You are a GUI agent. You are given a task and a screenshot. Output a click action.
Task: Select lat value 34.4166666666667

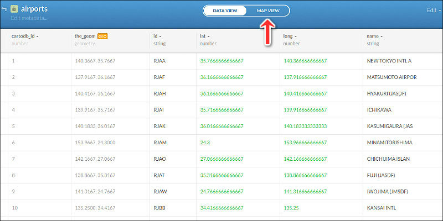tap(222, 208)
